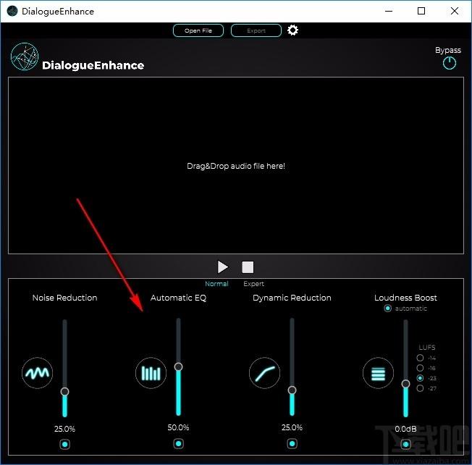Click the Automatic EQ slider handle
The height and width of the screenshot is (465, 472).
pyautogui.click(x=178, y=366)
